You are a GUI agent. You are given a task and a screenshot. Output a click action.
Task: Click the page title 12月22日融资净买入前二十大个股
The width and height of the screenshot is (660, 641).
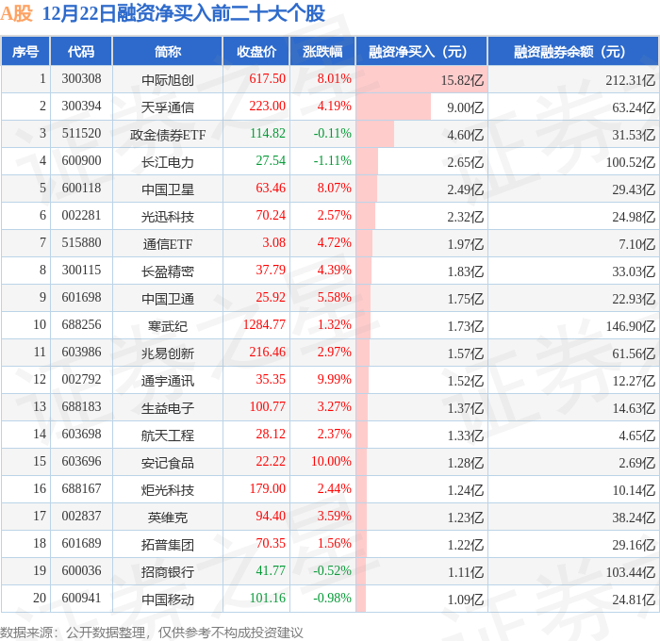click(184, 13)
